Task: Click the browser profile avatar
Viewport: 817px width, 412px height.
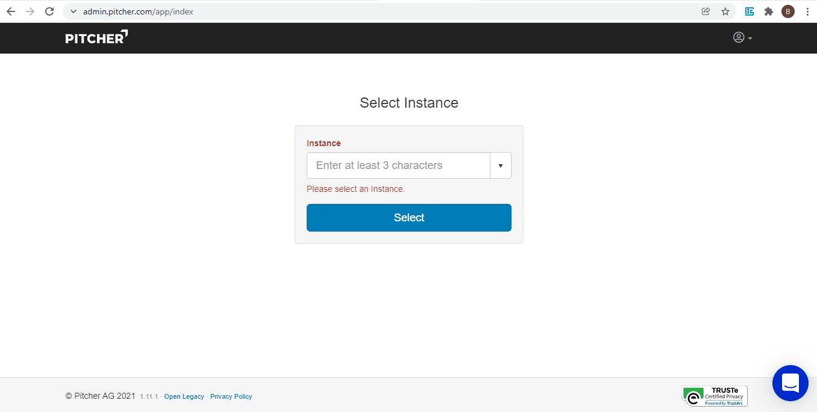Action: click(x=787, y=11)
